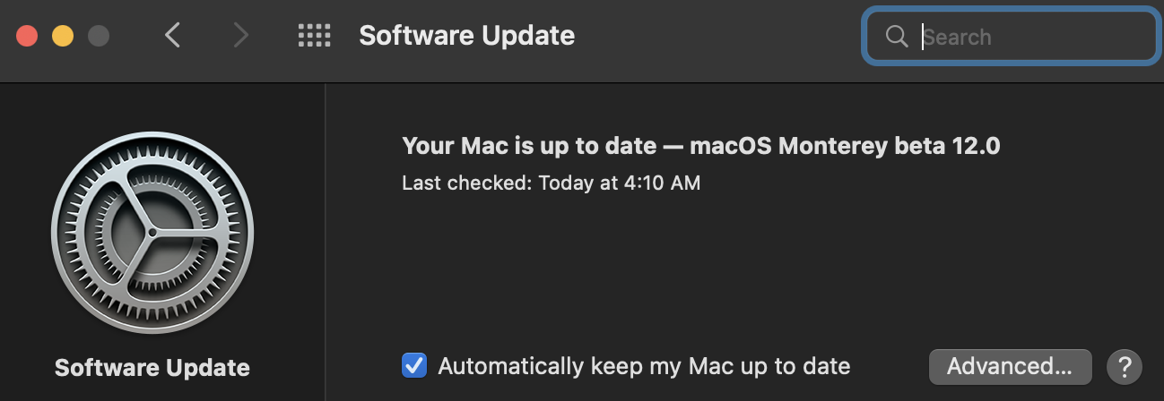Open help with the question mark button
Viewport: 1164px width, 401px height.
coord(1124,366)
